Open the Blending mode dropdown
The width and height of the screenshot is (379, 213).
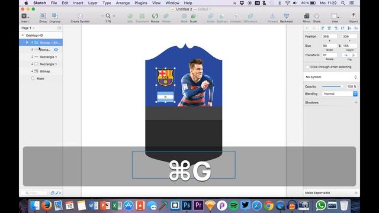tap(339, 93)
